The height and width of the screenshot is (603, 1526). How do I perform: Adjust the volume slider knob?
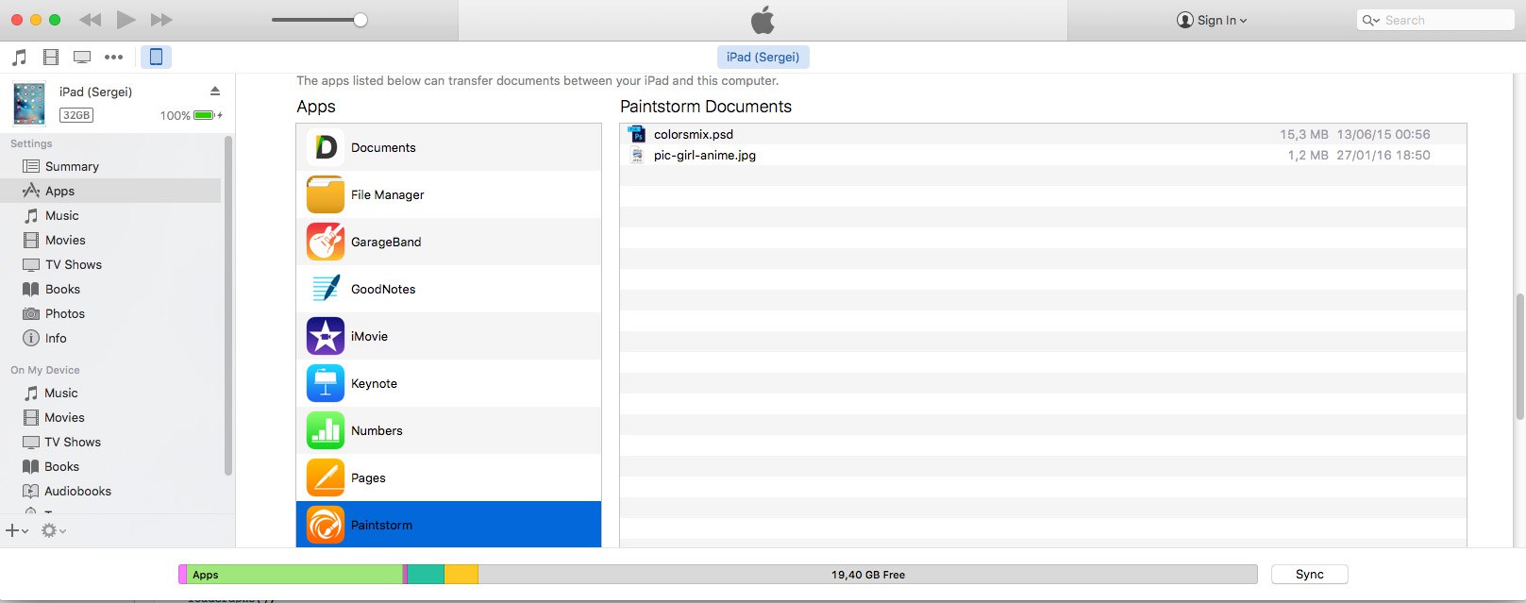(361, 20)
